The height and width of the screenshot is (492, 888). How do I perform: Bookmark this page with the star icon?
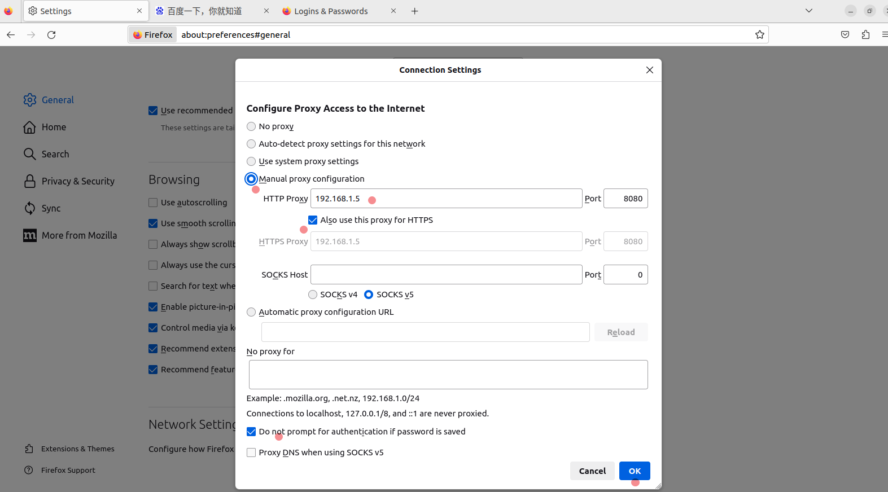click(760, 35)
